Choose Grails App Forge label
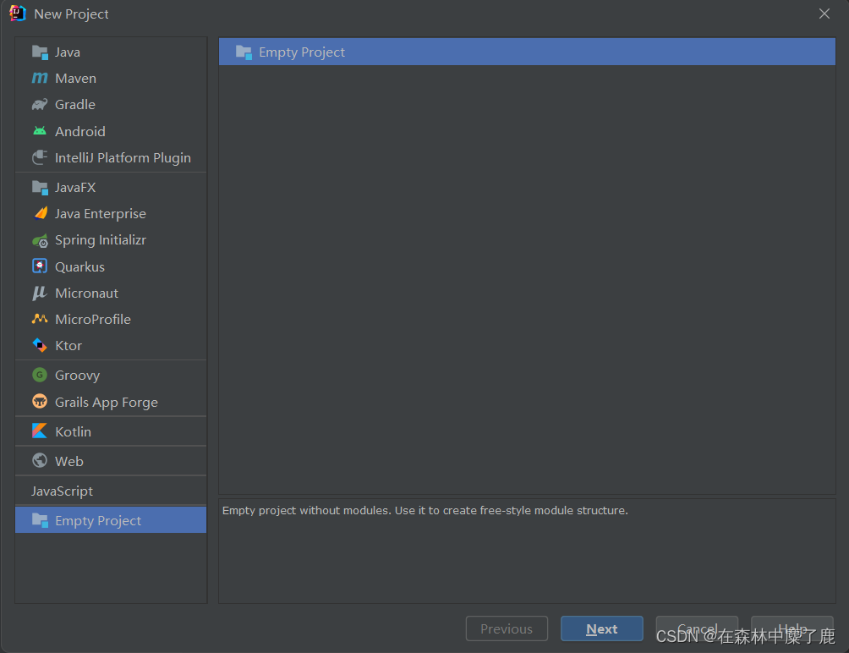The width and height of the screenshot is (849, 653). 107,403
